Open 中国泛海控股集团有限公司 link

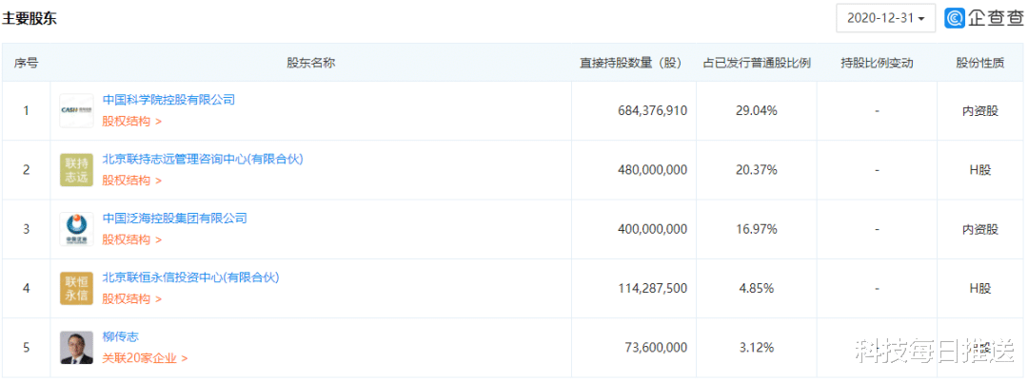click(174, 218)
